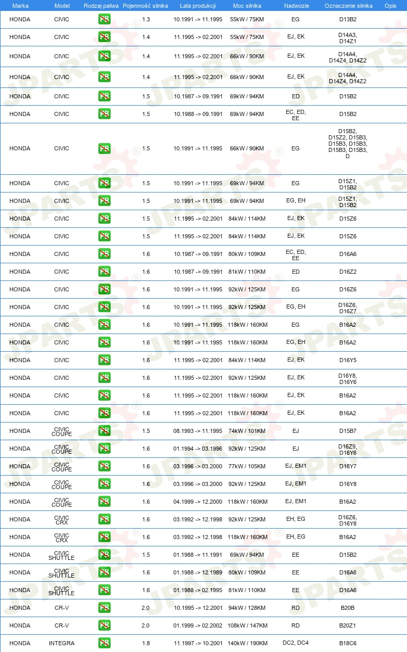Select the power value 74kW / 101KM
The image size is (407, 652).
[x=247, y=431]
